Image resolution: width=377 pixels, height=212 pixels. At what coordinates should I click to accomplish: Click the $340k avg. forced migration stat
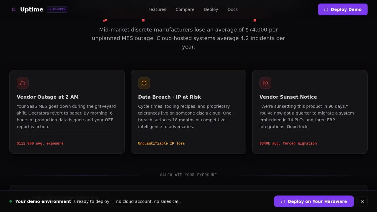click(288, 143)
